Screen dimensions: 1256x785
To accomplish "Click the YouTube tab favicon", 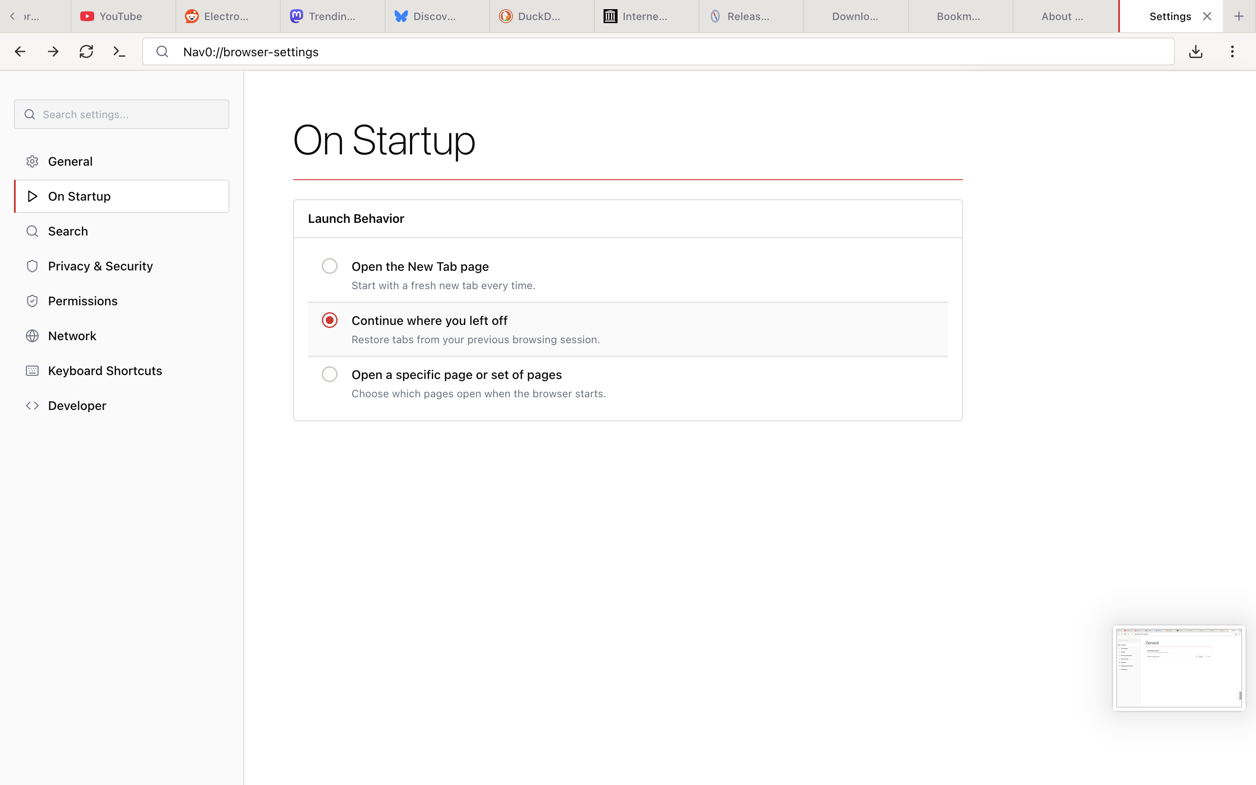I will point(87,16).
